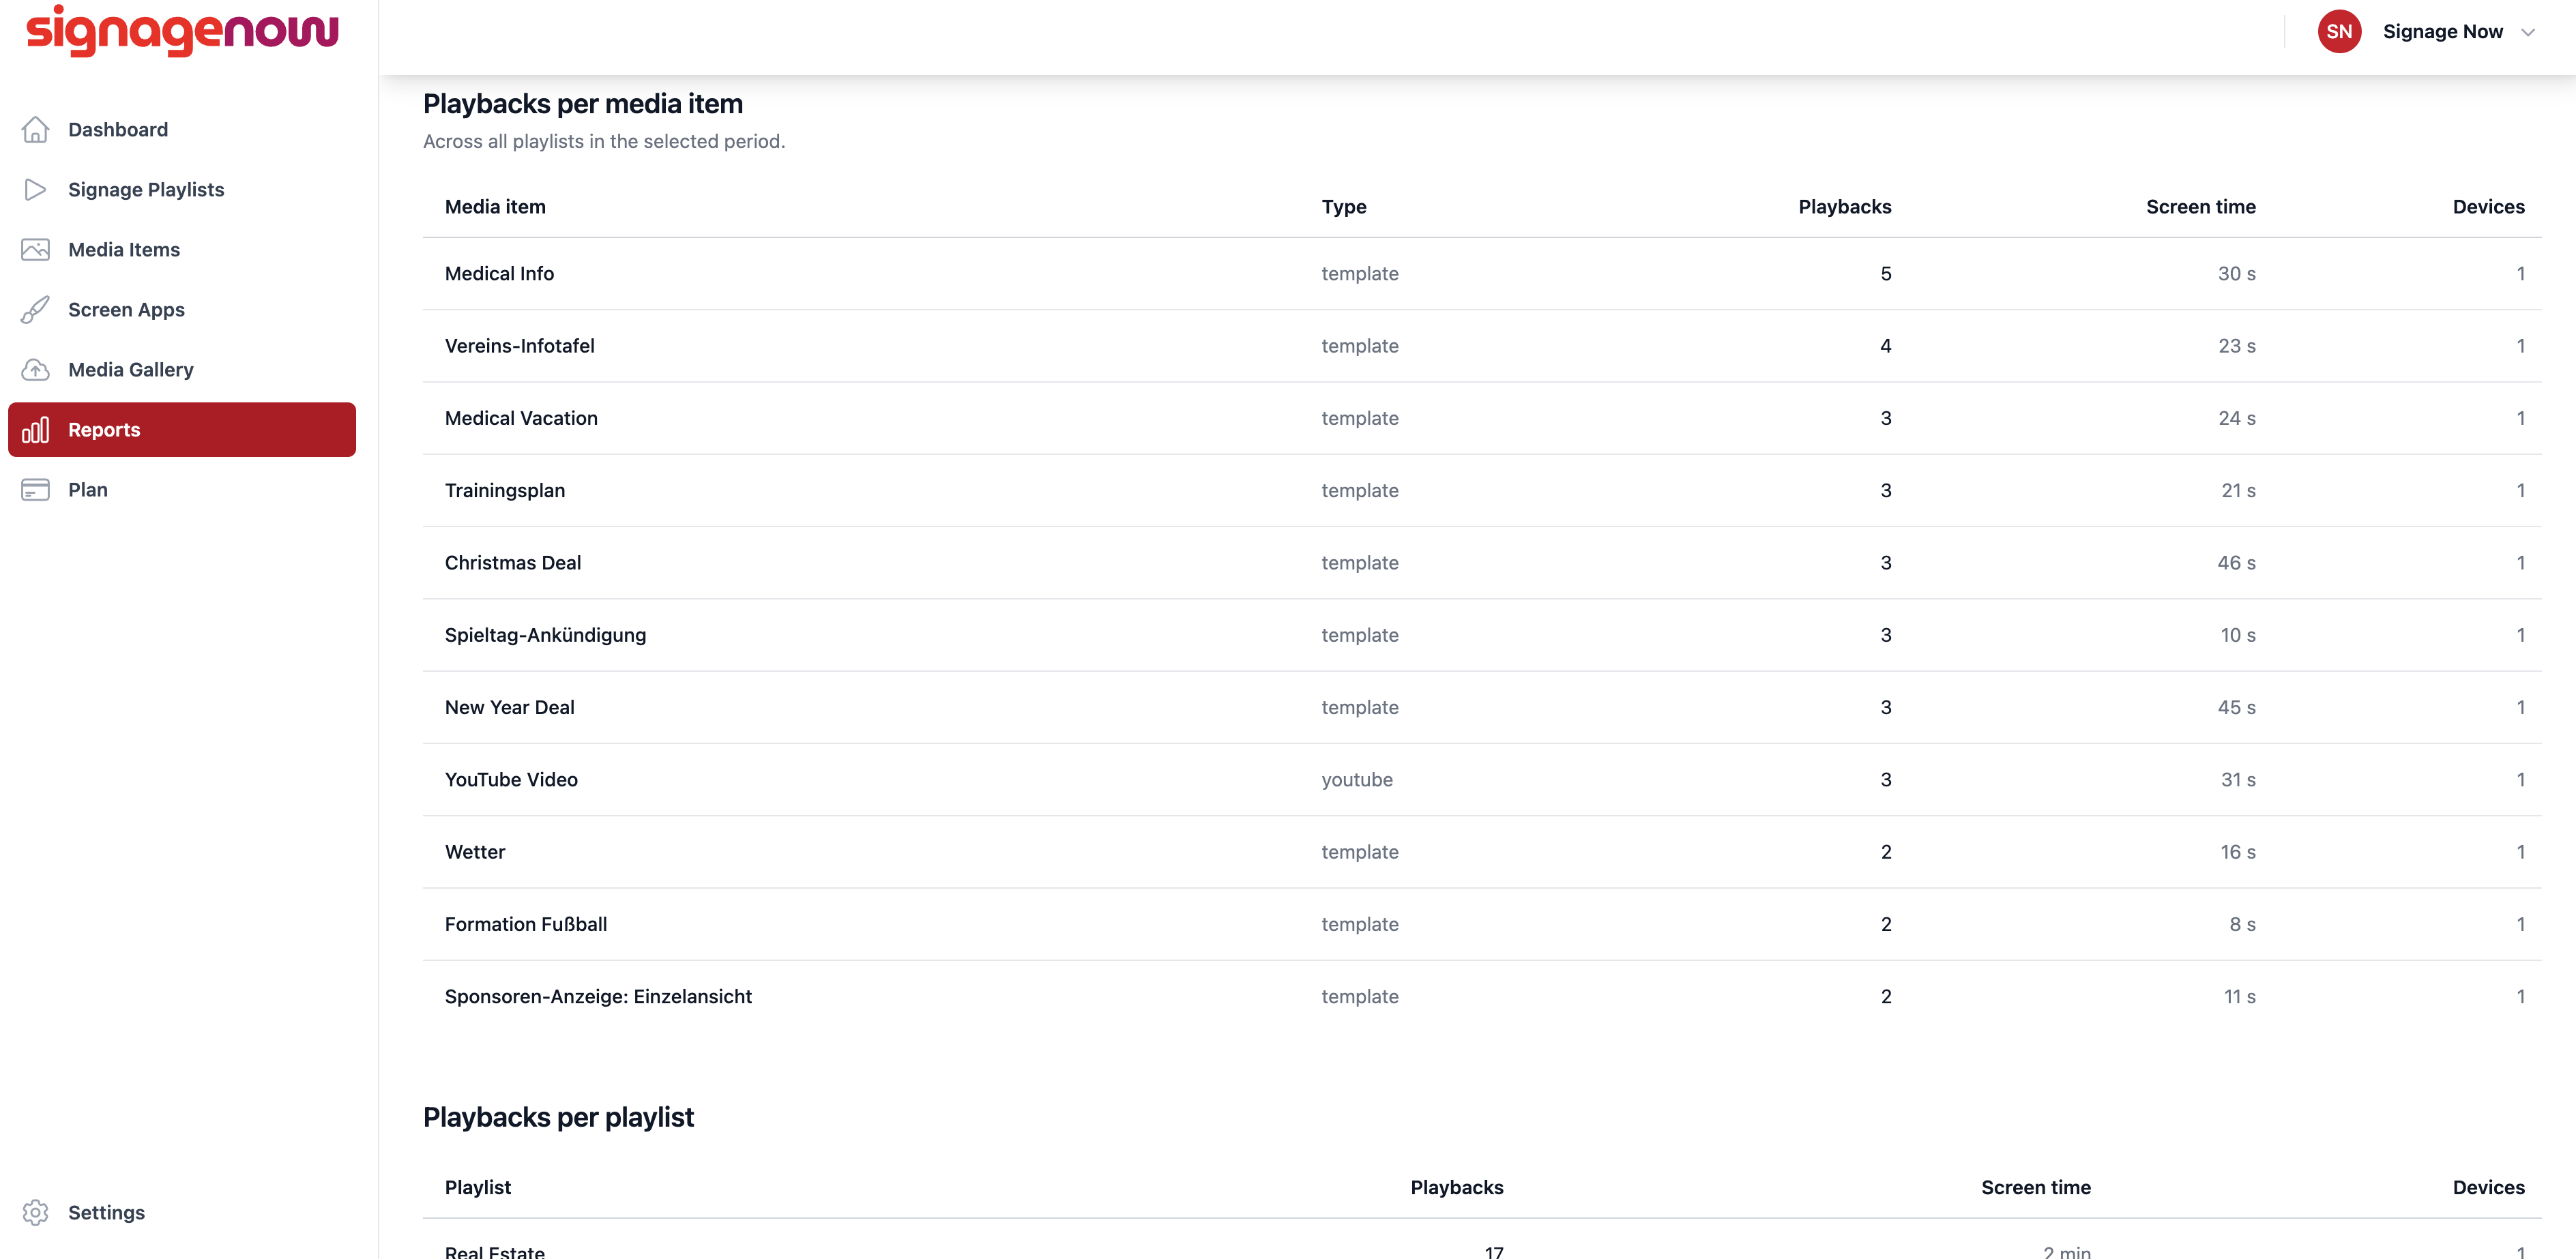Click Screen time header in media table
The height and width of the screenshot is (1259, 2576).
click(2200, 207)
